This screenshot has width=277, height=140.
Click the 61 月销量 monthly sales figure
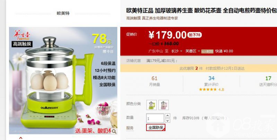(x=154, y=81)
